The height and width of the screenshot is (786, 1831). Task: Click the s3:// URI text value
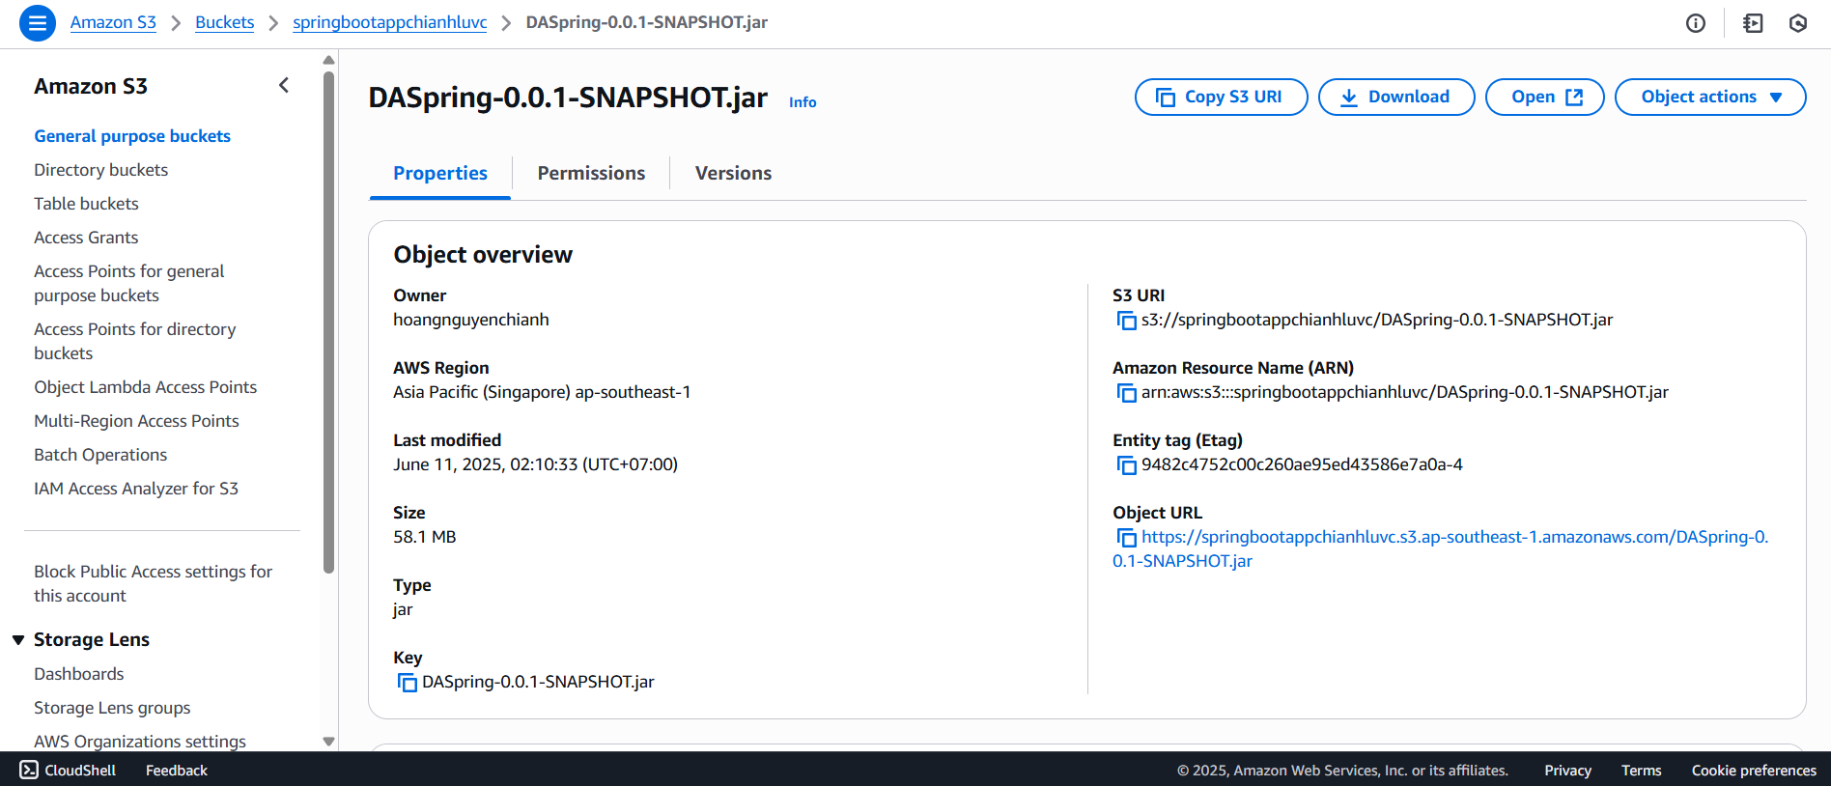1377,320
